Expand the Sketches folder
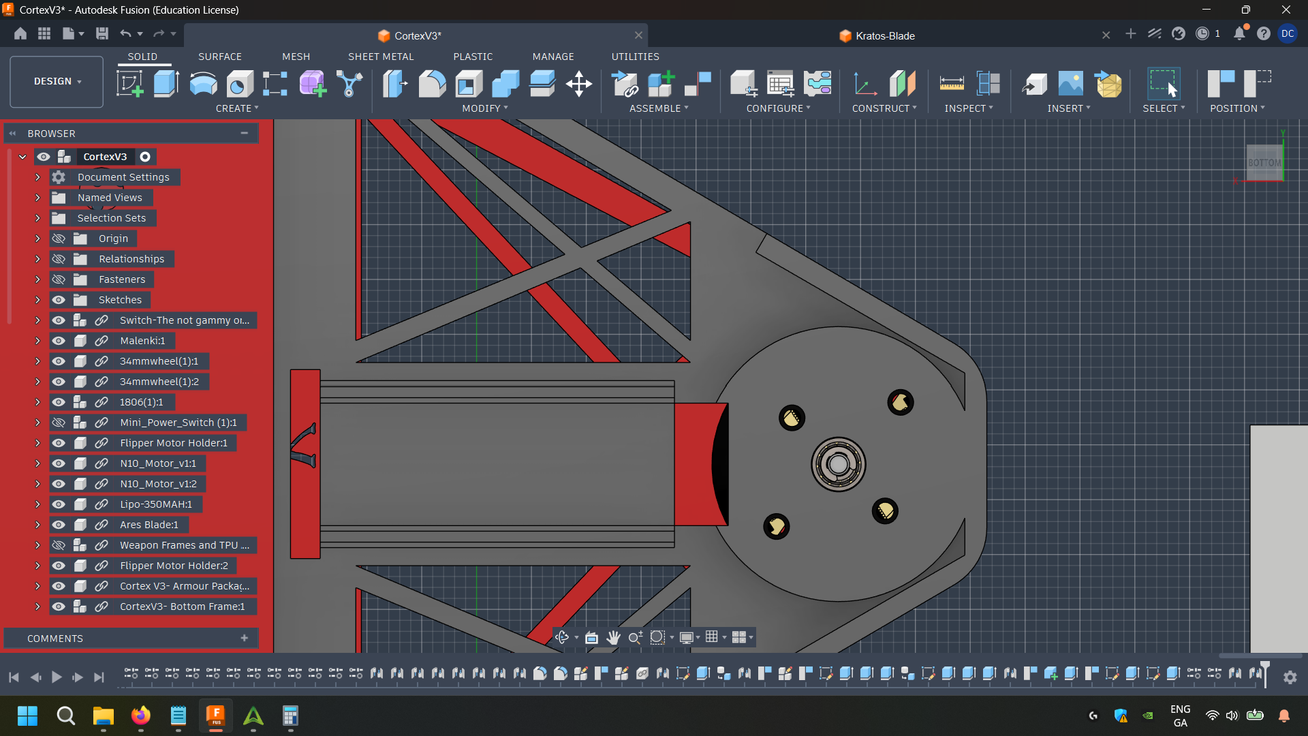This screenshot has width=1308, height=736. [37, 300]
